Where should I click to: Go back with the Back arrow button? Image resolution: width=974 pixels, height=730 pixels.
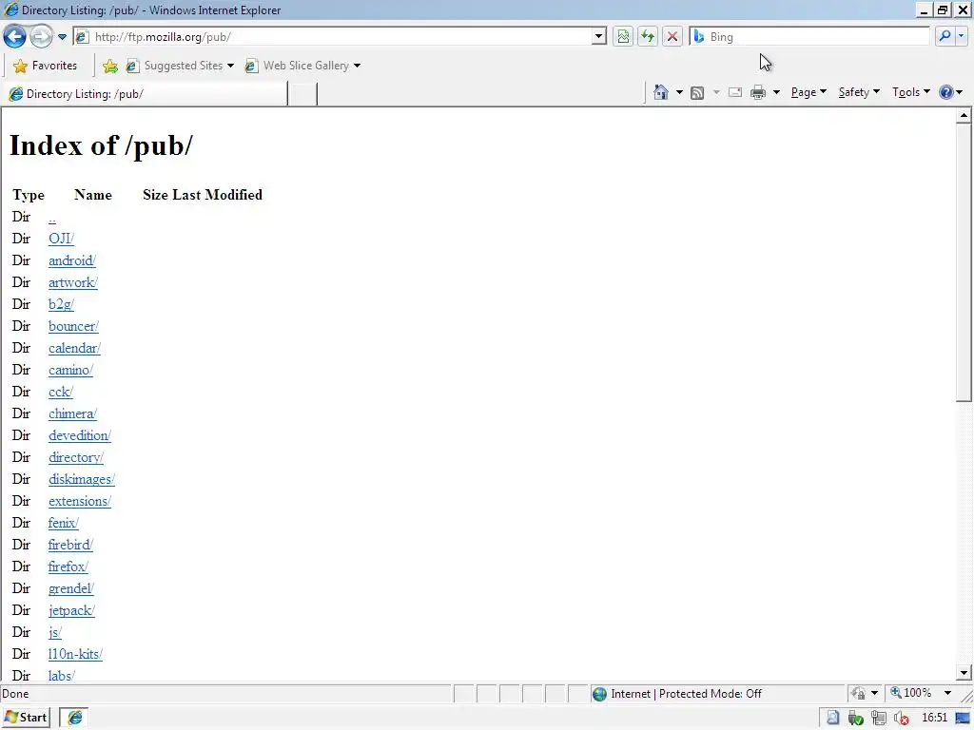[x=15, y=37]
